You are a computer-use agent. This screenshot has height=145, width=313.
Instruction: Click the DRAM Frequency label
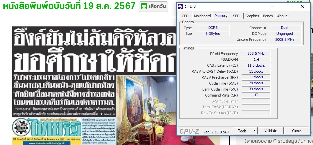(x=224, y=54)
